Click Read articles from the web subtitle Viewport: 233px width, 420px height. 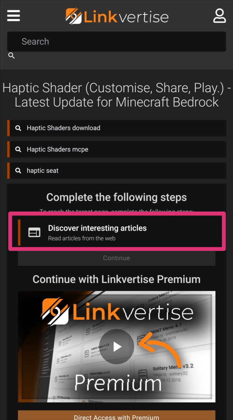point(82,239)
